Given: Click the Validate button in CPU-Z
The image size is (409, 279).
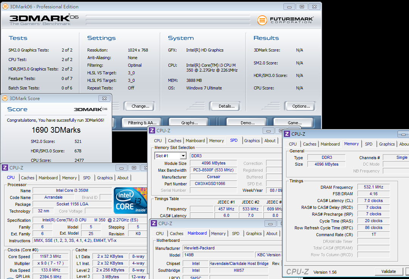Looking at the screenshot, I should point(389,271).
